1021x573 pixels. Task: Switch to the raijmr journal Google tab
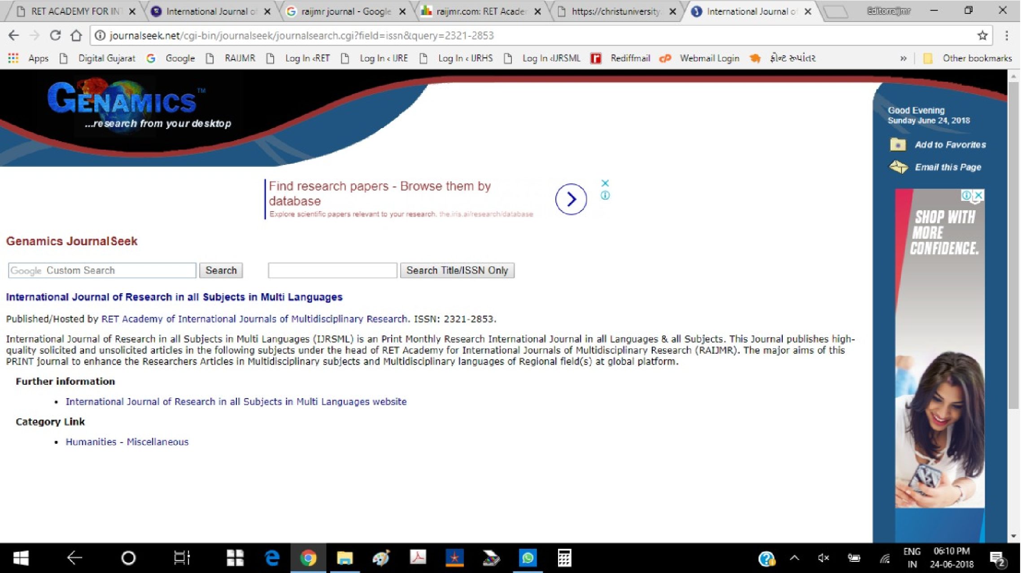tap(345, 12)
